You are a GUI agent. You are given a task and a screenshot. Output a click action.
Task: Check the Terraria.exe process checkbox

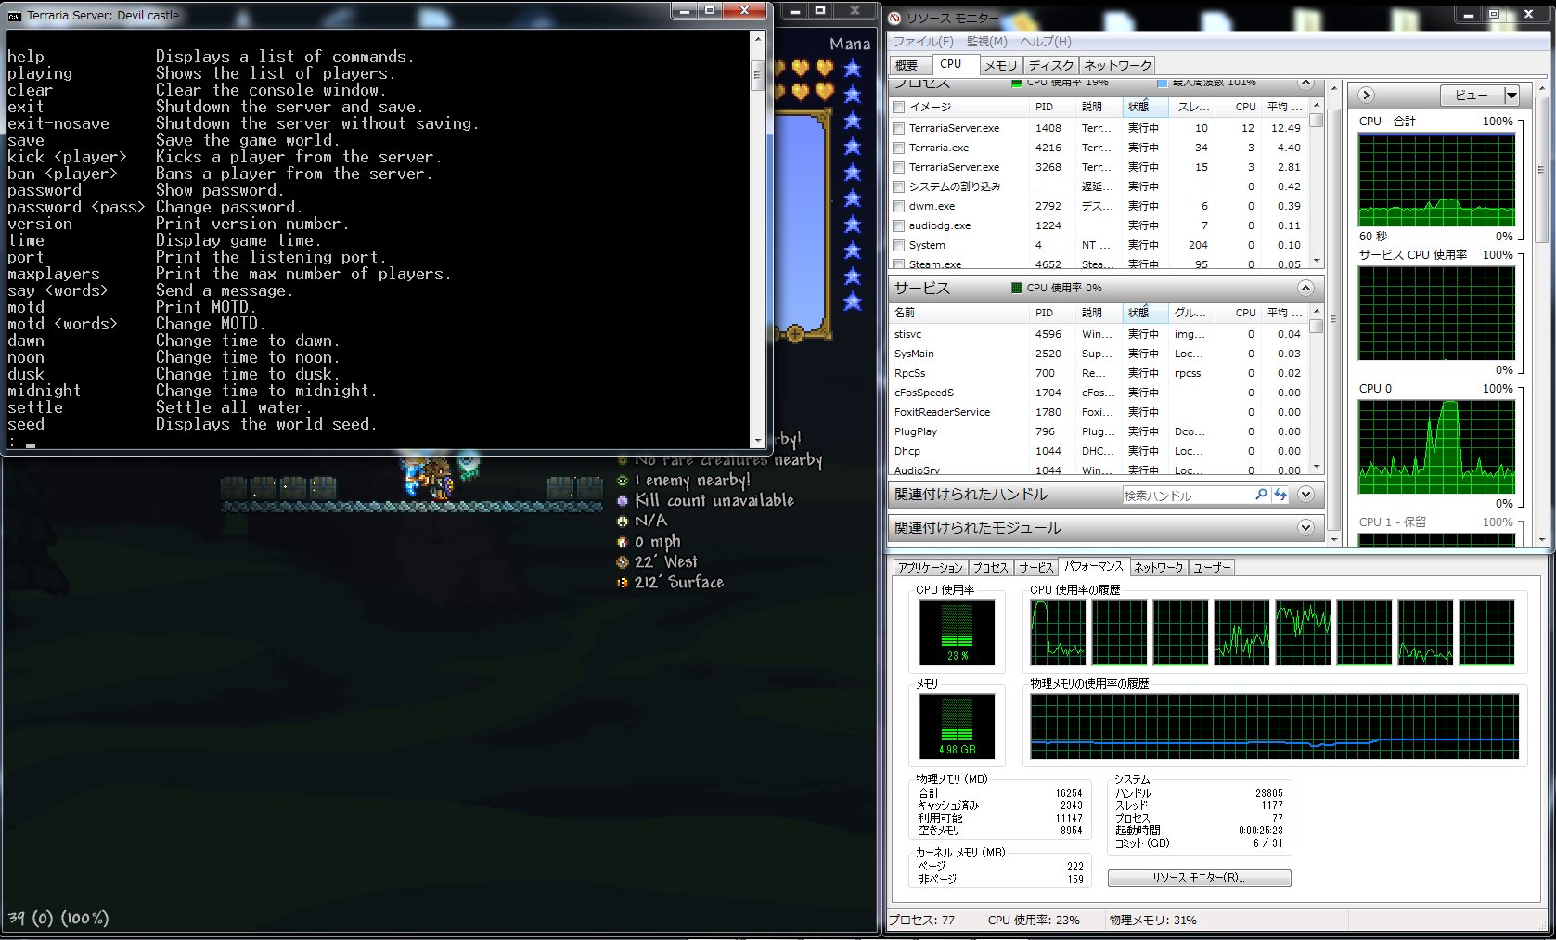coord(898,148)
